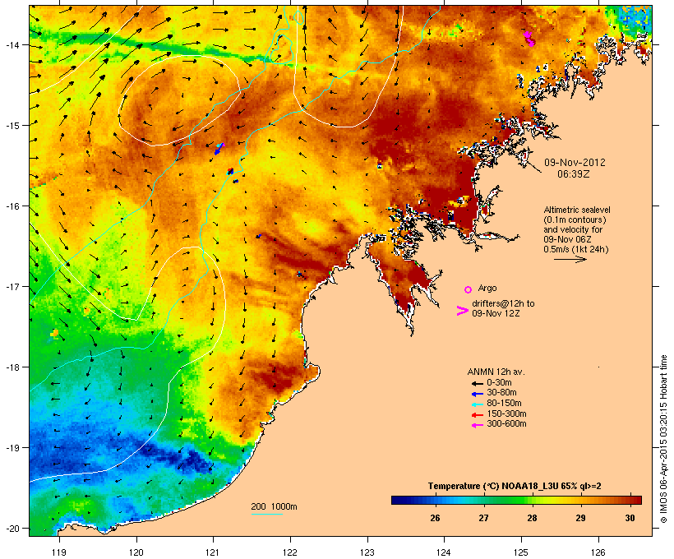Click the '80-150m' depth label
674x559 pixels.
click(504, 404)
